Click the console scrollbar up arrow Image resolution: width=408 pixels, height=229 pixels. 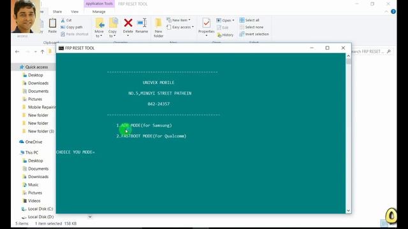(349, 56)
